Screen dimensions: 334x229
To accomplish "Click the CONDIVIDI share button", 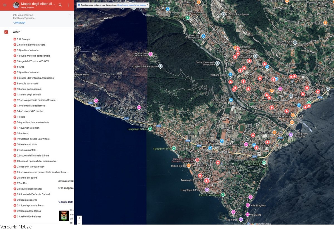I will [19, 23].
